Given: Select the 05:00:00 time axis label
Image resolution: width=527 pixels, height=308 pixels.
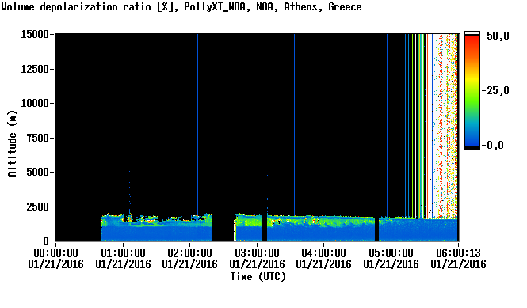Looking at the screenshot, I should coord(391,253).
